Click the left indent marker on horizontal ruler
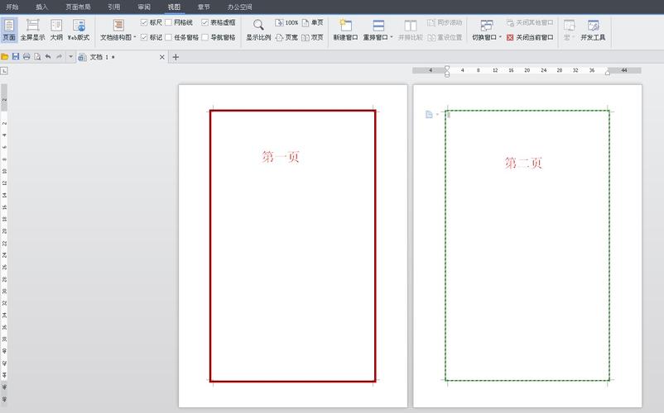 click(447, 72)
